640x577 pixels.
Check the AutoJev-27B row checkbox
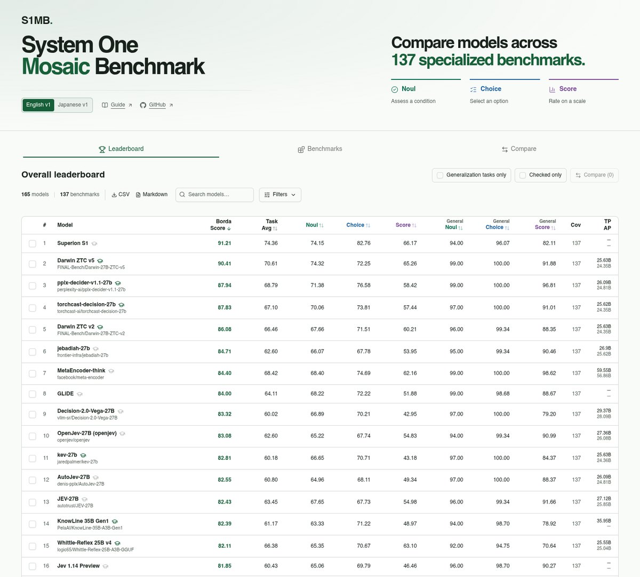click(x=33, y=480)
